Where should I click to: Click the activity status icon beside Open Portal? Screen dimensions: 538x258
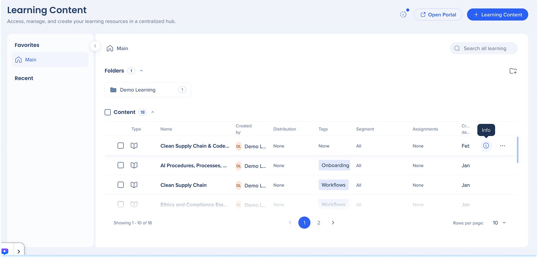403,15
